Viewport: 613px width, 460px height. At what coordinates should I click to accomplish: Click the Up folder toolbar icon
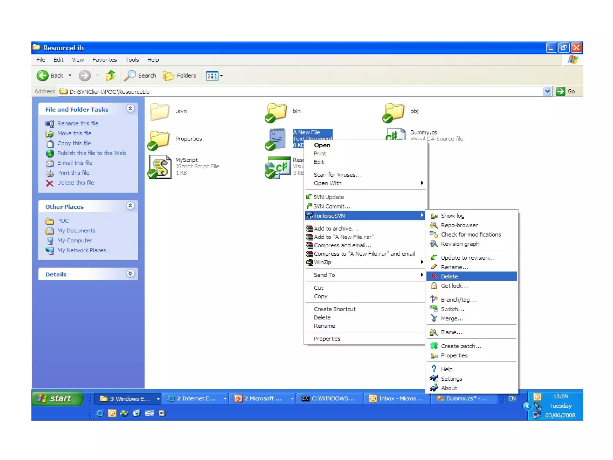pyautogui.click(x=110, y=75)
